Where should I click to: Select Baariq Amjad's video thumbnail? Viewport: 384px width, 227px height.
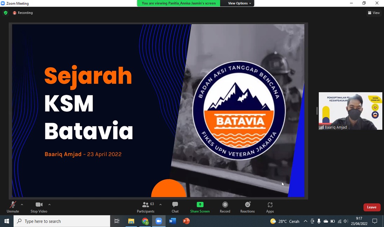pos(350,111)
